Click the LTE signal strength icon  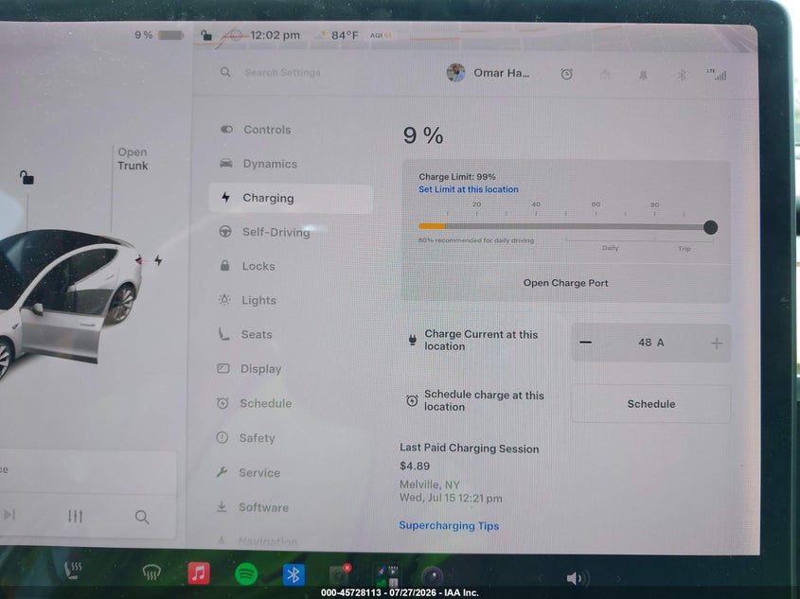click(x=718, y=75)
